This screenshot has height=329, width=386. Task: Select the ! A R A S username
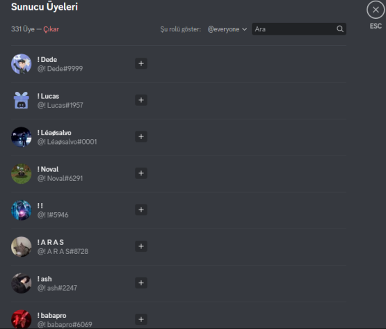[51, 242]
